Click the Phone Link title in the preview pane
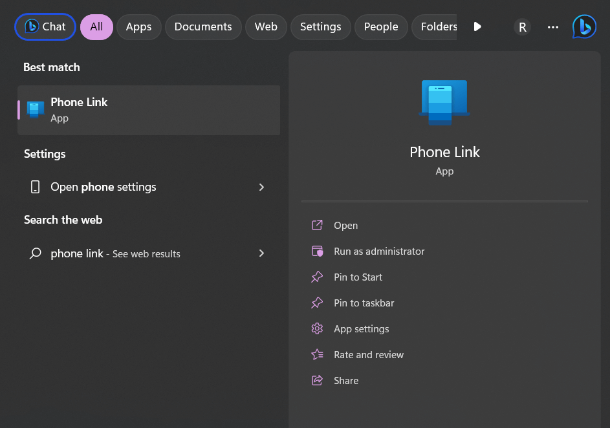The image size is (610, 428). (x=444, y=152)
